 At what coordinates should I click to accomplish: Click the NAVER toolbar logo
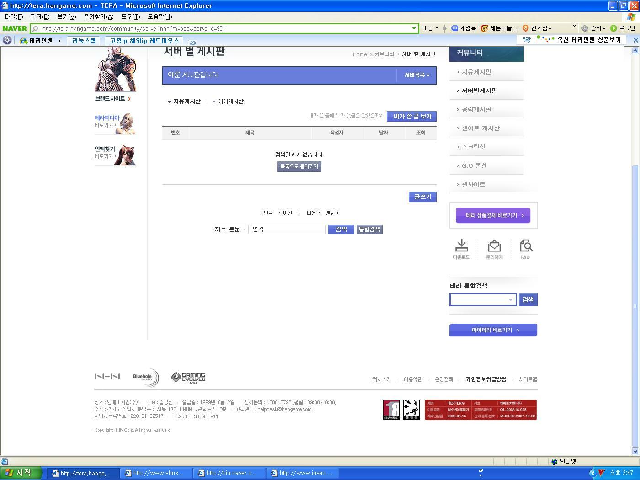tap(15, 28)
